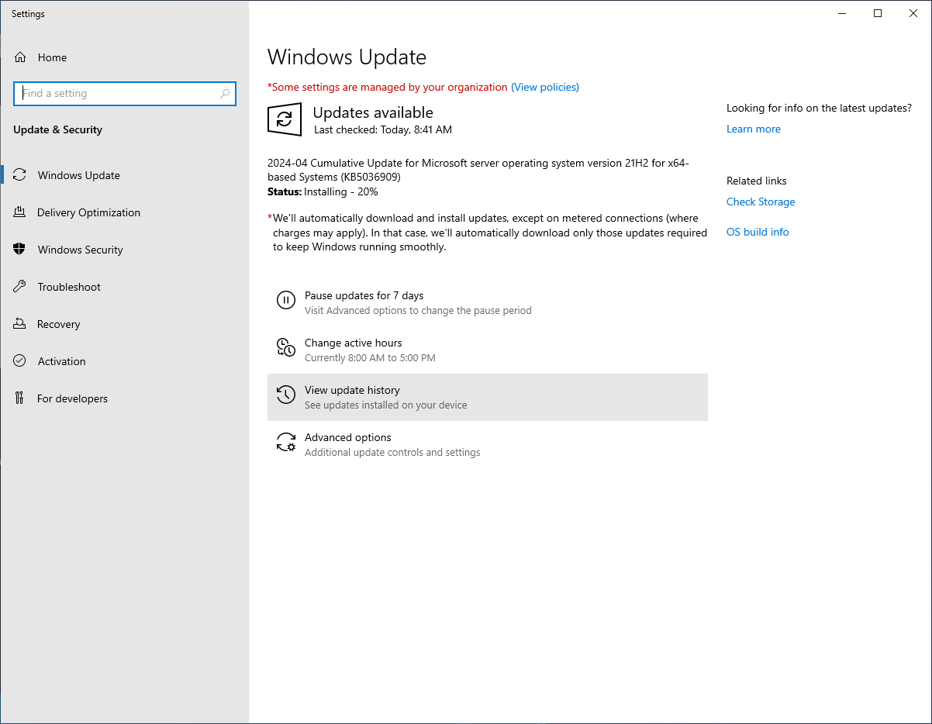Viewport: 932px width, 724px height.
Task: Click the Updates available status text
Action: (373, 112)
